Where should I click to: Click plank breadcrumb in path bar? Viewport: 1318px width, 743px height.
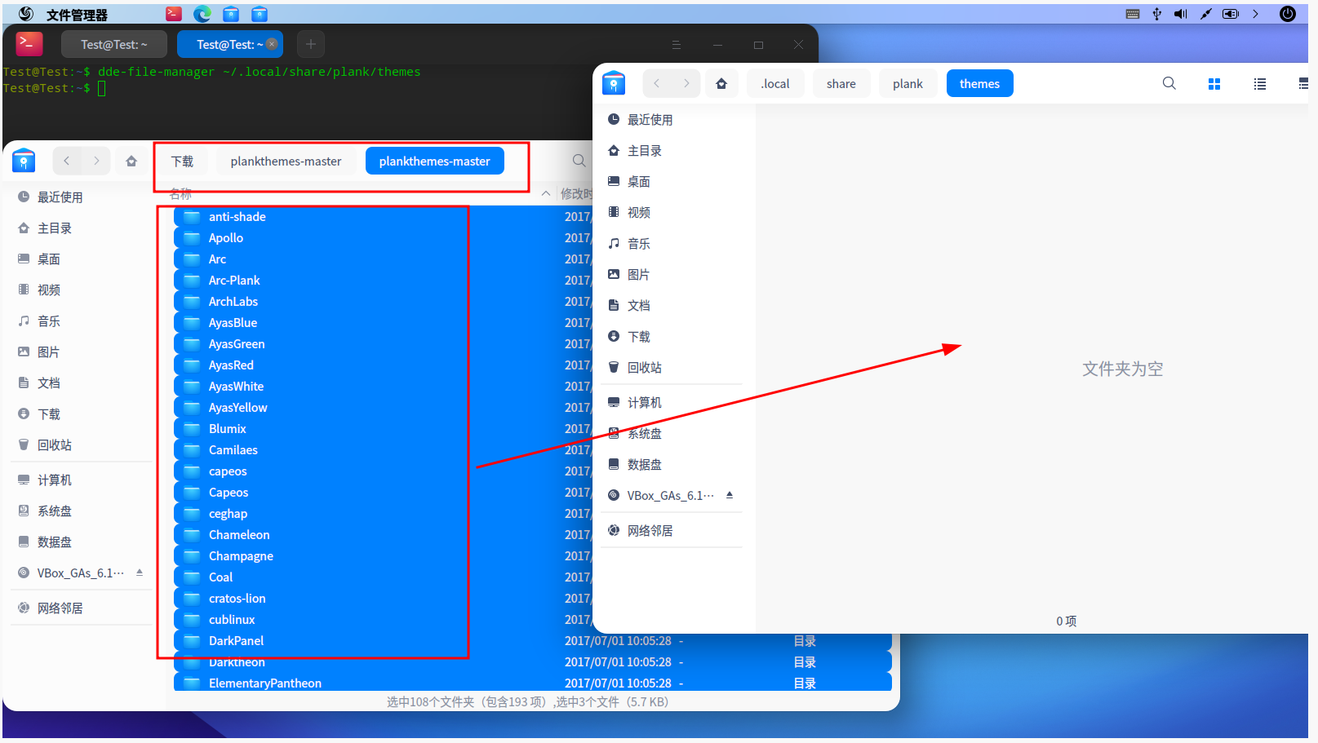click(x=908, y=83)
